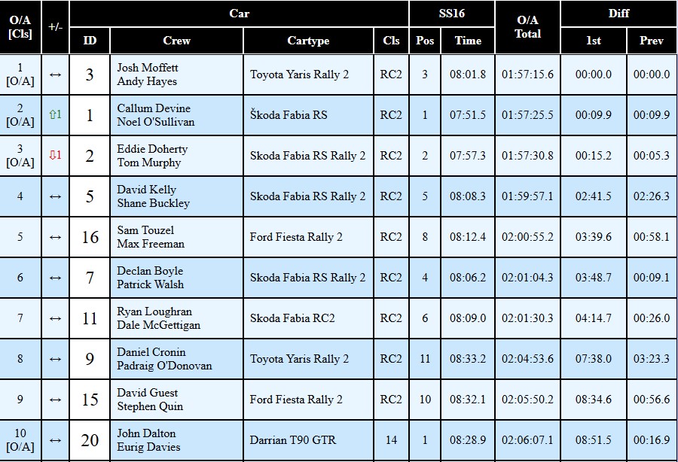Click crew name Callum Devine
This screenshot has height=462, width=678.
point(154,108)
